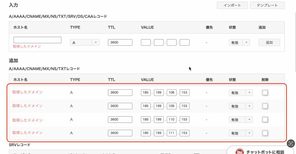
Task: Check delete box for 185.199.110.153 record
Action: (x=265, y=120)
